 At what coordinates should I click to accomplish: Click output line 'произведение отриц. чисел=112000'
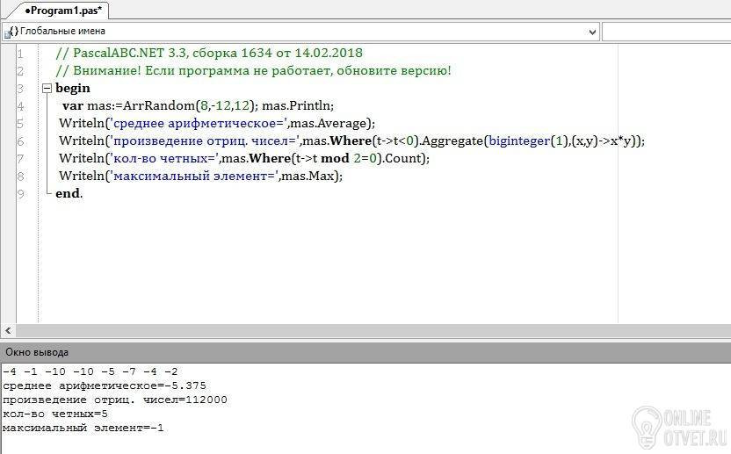(114, 400)
